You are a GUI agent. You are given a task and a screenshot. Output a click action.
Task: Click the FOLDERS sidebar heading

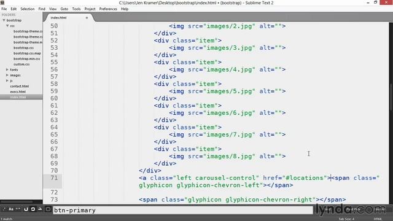pyautogui.click(x=9, y=15)
